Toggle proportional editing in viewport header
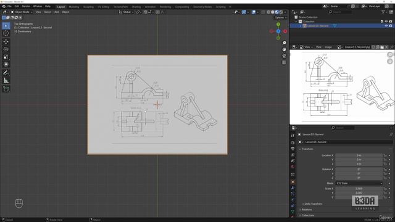 click(157, 12)
